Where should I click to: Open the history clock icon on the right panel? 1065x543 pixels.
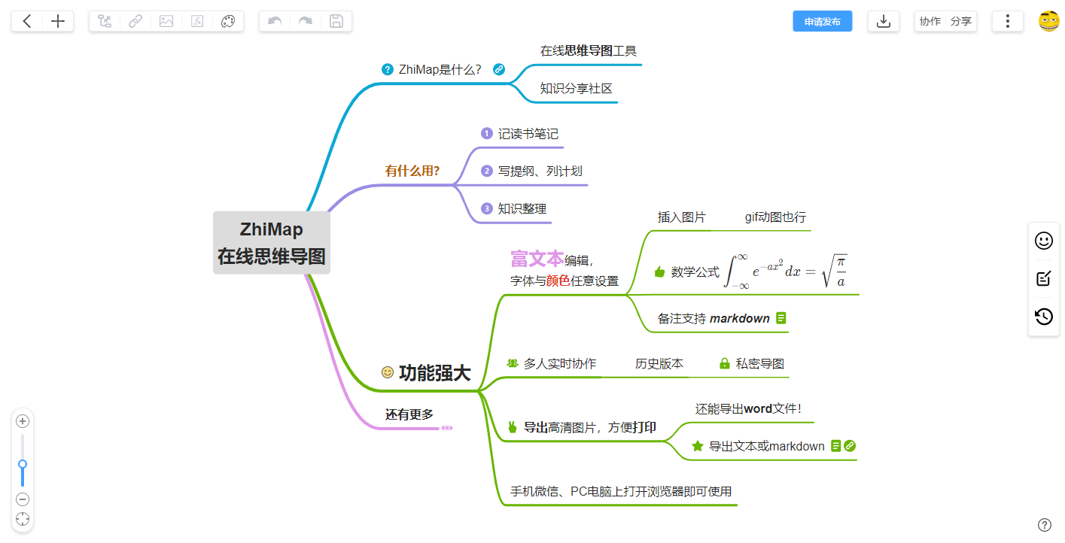coord(1044,317)
